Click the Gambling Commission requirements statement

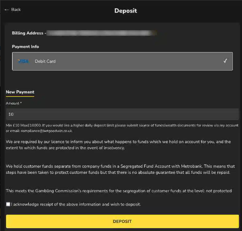[119, 191]
